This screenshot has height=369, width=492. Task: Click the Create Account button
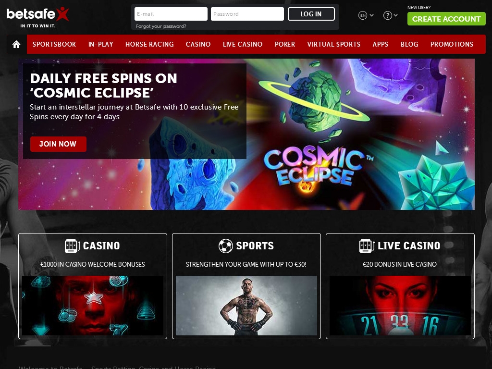(x=446, y=19)
